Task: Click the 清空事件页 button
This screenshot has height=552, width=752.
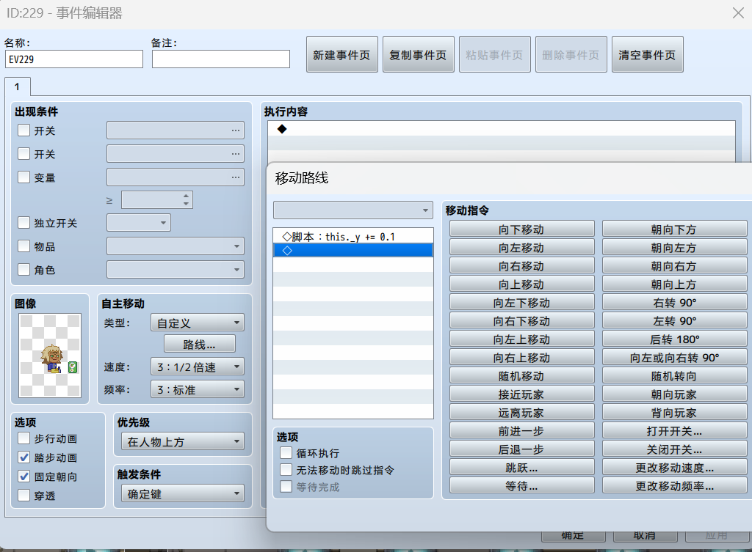Action: [647, 54]
